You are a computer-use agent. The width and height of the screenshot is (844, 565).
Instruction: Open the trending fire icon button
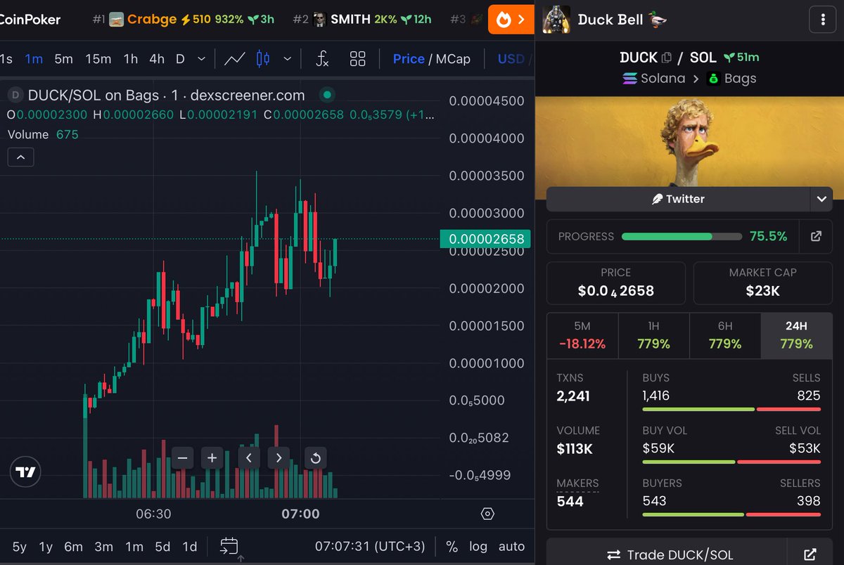(x=511, y=20)
